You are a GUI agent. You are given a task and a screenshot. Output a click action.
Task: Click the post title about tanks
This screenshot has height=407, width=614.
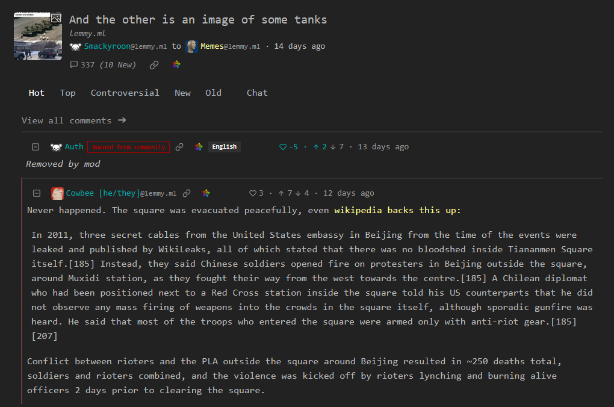198,20
